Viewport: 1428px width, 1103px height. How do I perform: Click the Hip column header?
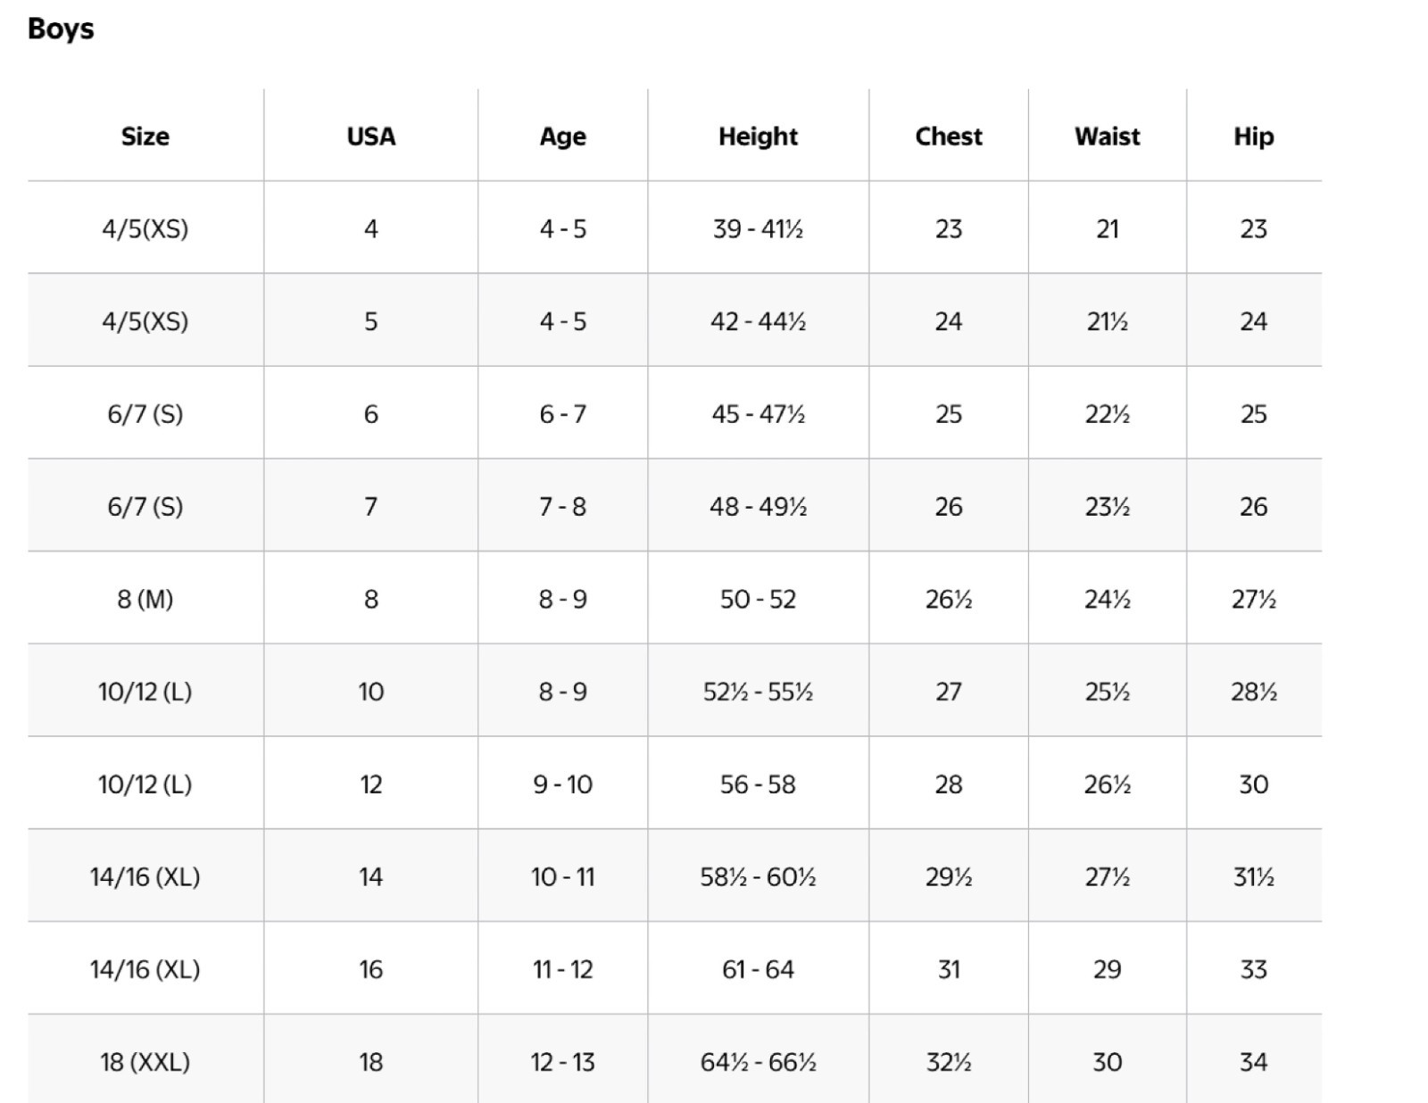[x=1253, y=137]
